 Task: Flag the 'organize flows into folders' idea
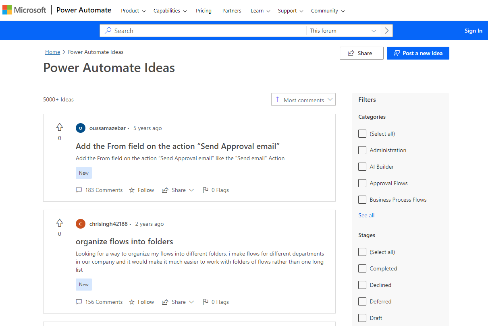[x=216, y=302]
